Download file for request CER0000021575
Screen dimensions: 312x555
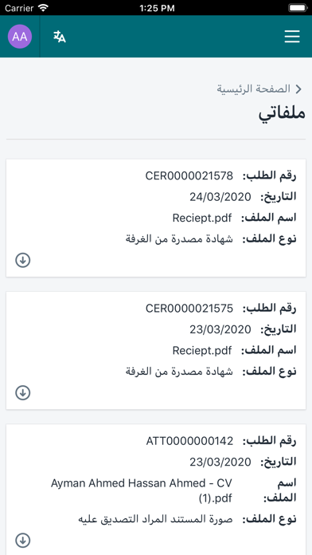(x=23, y=392)
